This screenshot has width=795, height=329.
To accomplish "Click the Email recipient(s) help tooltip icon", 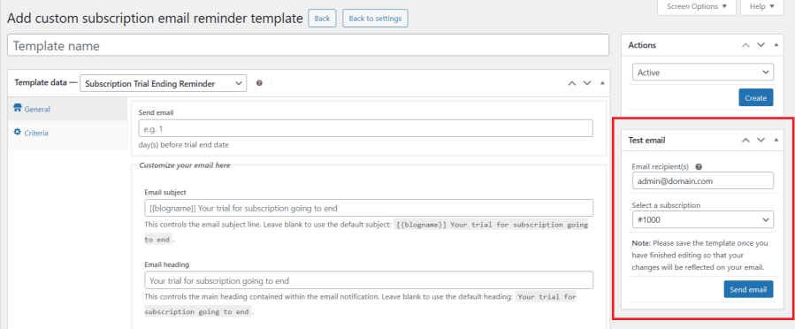I will coord(699,166).
